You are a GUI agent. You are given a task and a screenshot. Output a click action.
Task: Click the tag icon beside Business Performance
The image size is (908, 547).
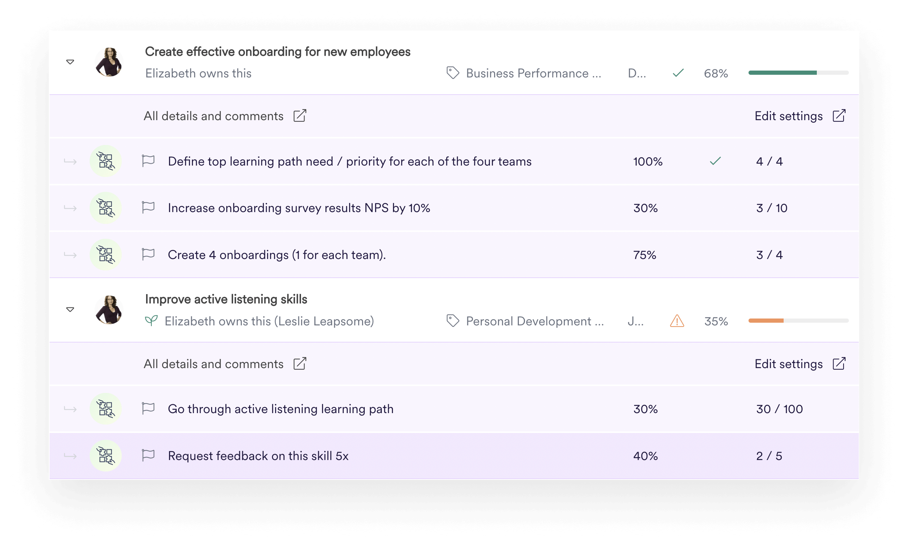click(453, 73)
